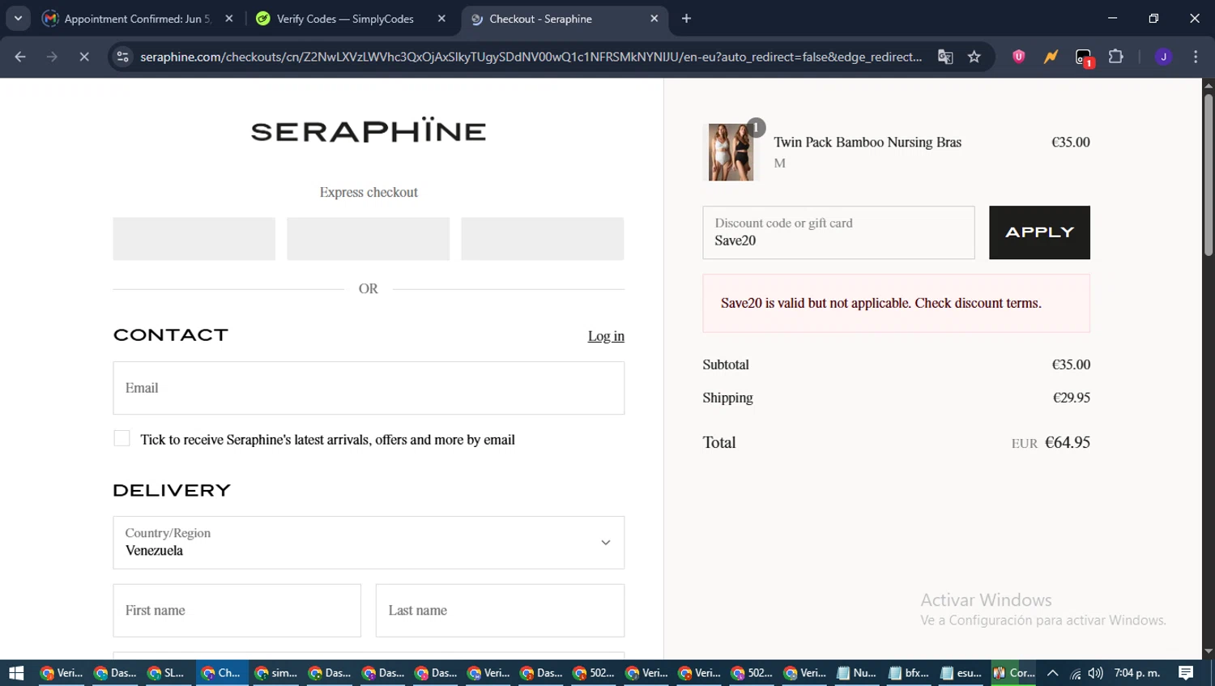Click the 'Twin Pack Bamboo Nursing Bras' product name
The image size is (1215, 686).
coord(868,142)
